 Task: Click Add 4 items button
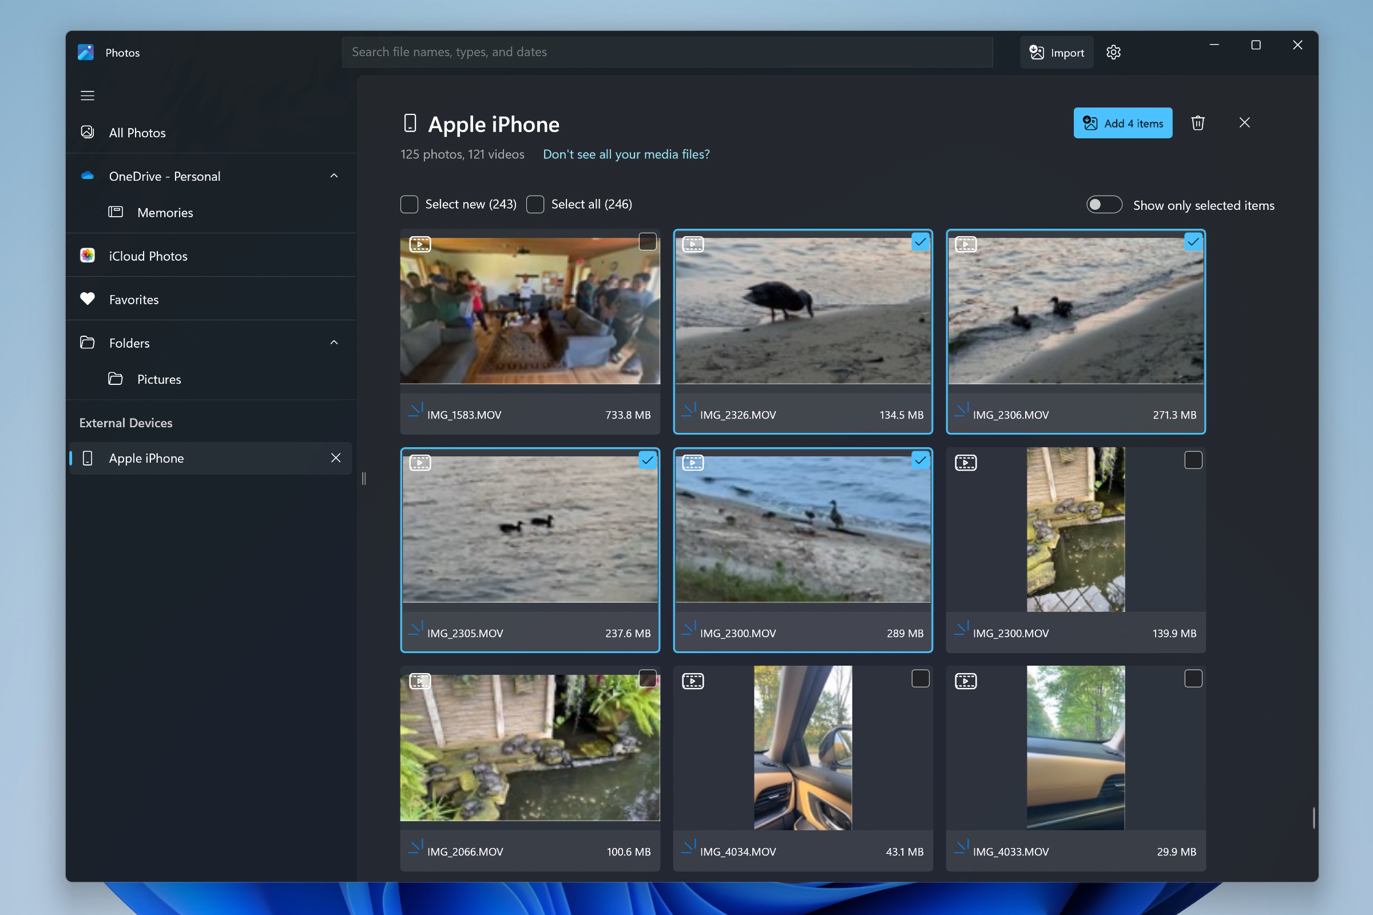coord(1122,122)
